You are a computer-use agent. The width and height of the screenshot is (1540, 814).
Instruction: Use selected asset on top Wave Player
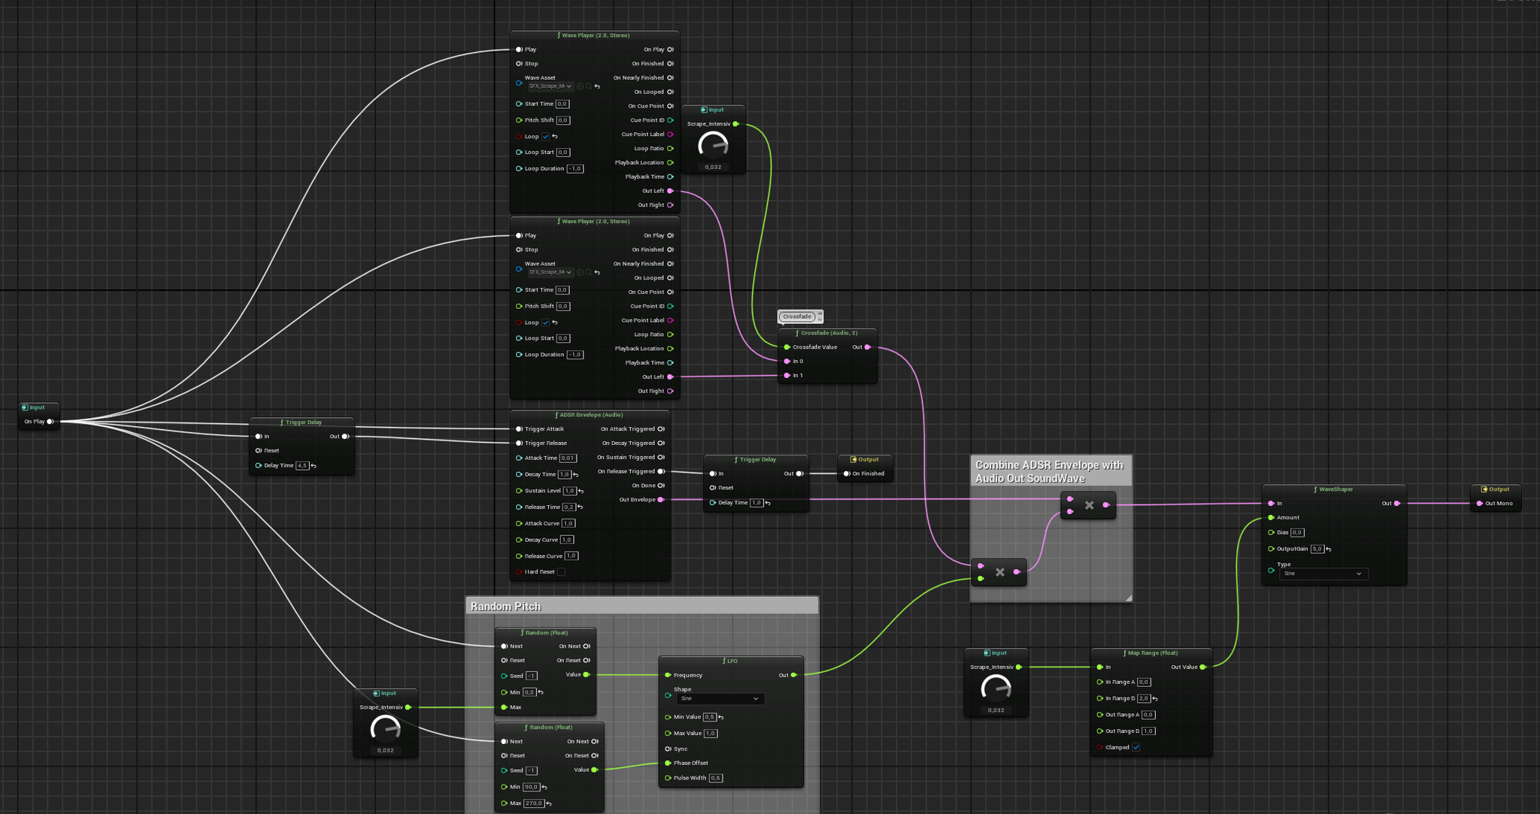[581, 86]
